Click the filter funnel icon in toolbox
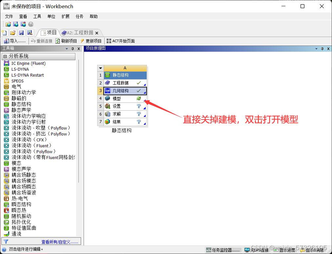This screenshot has height=254, width=332. [x=6, y=242]
